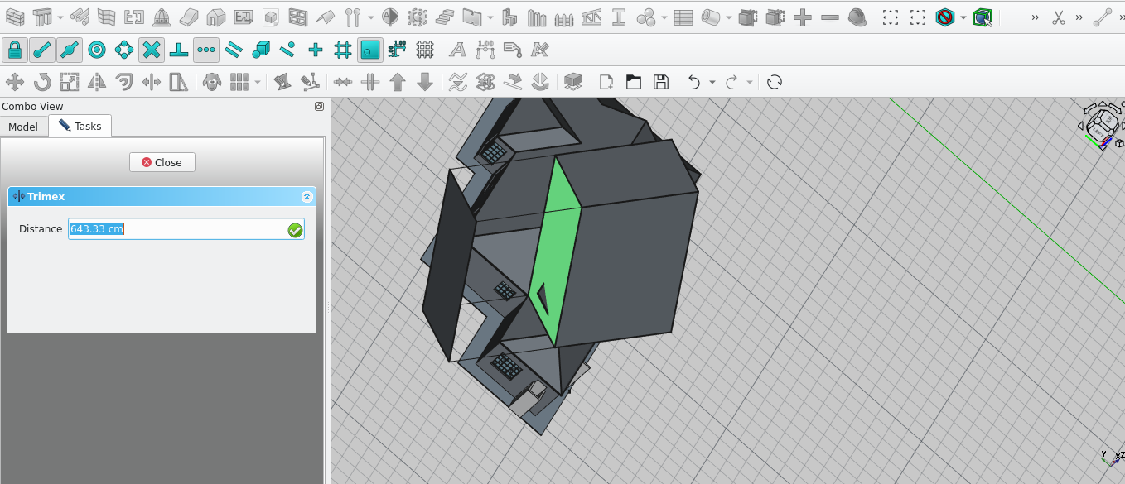This screenshot has width=1125, height=484.
Task: Select the Tasks tab
Action: click(80, 127)
